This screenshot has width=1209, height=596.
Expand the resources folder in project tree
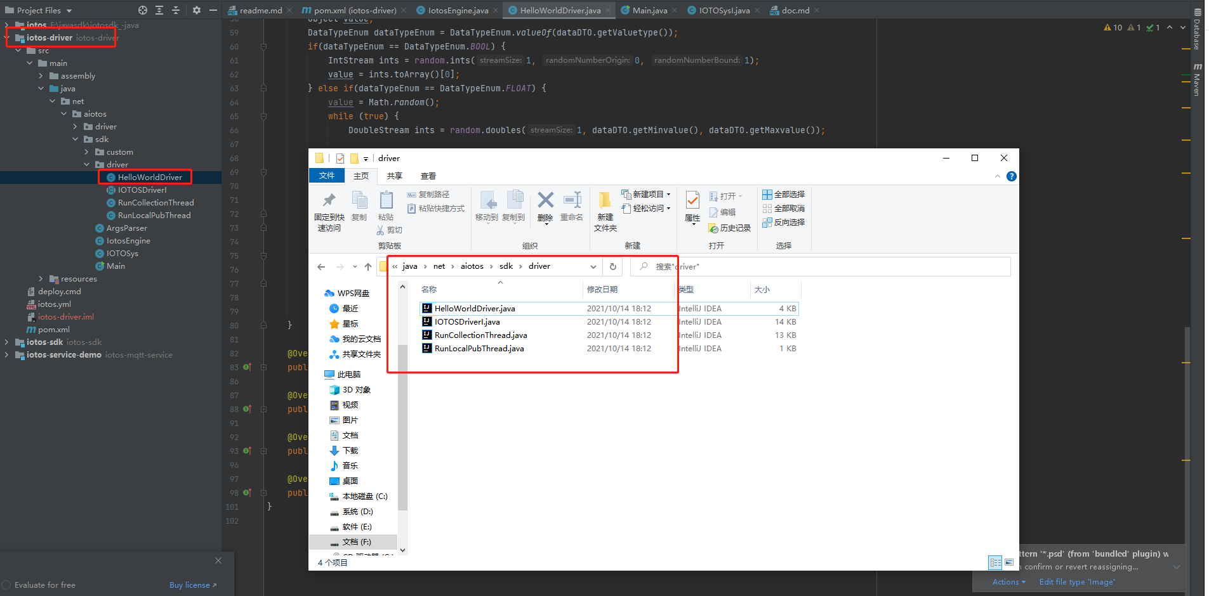(x=41, y=279)
